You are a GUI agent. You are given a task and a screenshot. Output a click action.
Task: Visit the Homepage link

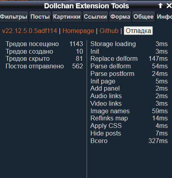(x=78, y=31)
